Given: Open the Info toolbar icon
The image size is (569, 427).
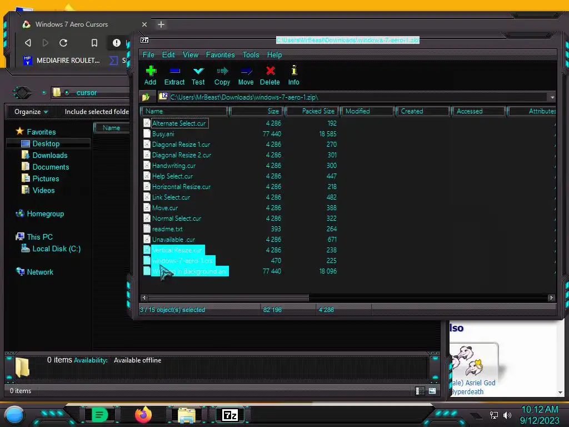Looking at the screenshot, I should (293, 75).
